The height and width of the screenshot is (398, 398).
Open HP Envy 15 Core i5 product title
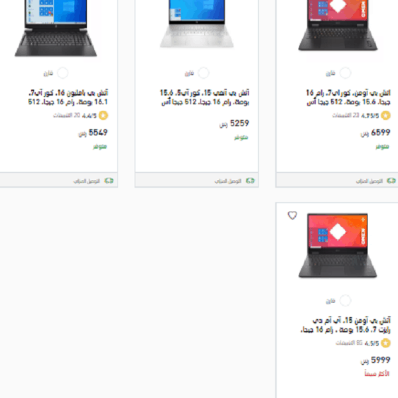pos(204,98)
